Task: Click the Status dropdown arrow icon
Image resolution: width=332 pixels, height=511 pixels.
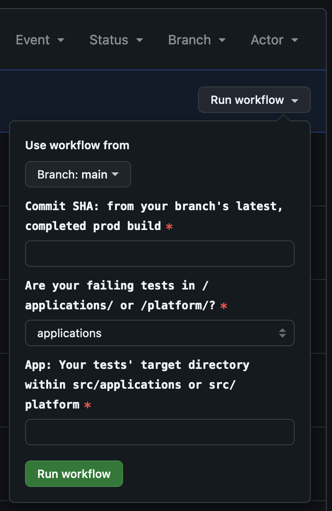Action: tap(139, 41)
